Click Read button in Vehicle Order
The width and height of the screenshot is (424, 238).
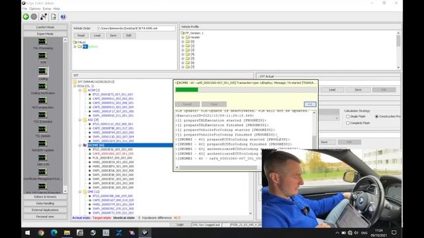[x=81, y=36]
